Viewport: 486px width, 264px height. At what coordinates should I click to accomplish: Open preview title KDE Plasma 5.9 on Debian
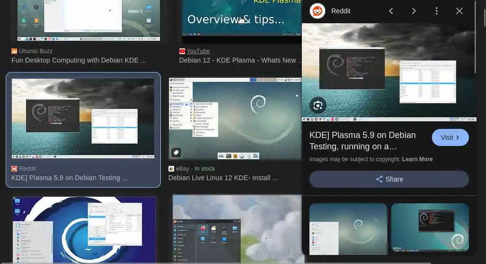[362, 141]
